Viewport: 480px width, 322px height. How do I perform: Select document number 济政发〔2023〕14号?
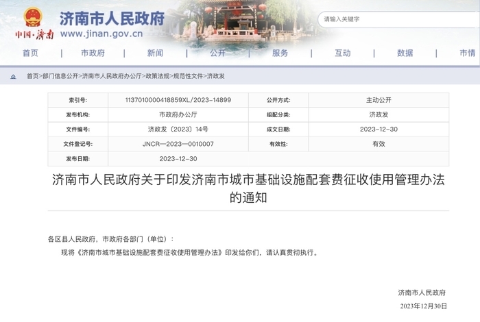178,129
